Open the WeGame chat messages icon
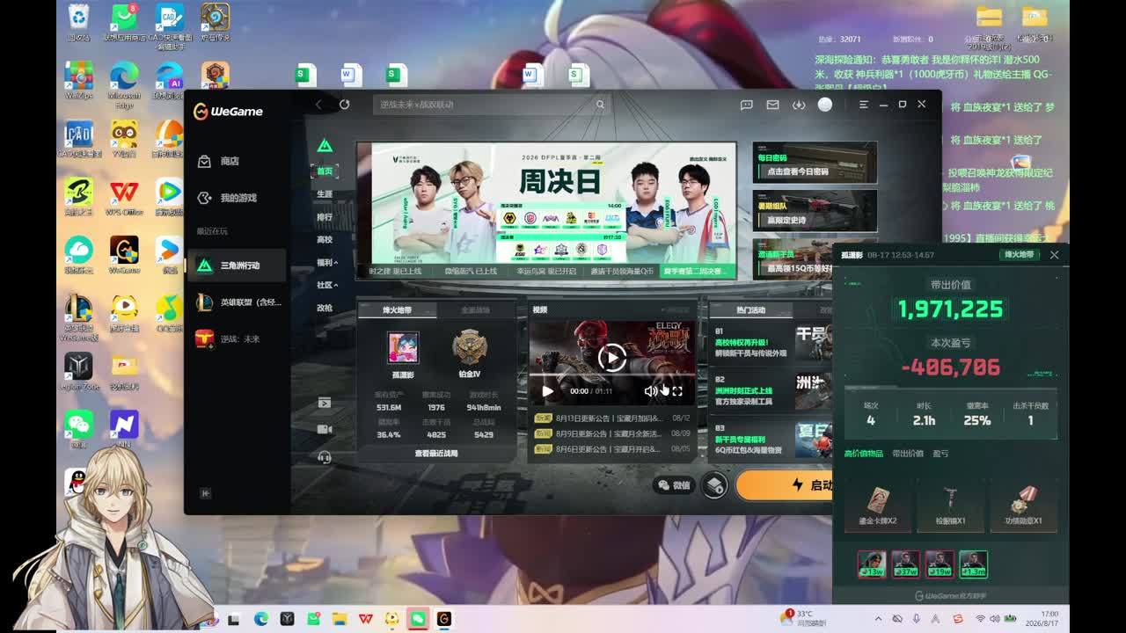 pyautogui.click(x=746, y=105)
